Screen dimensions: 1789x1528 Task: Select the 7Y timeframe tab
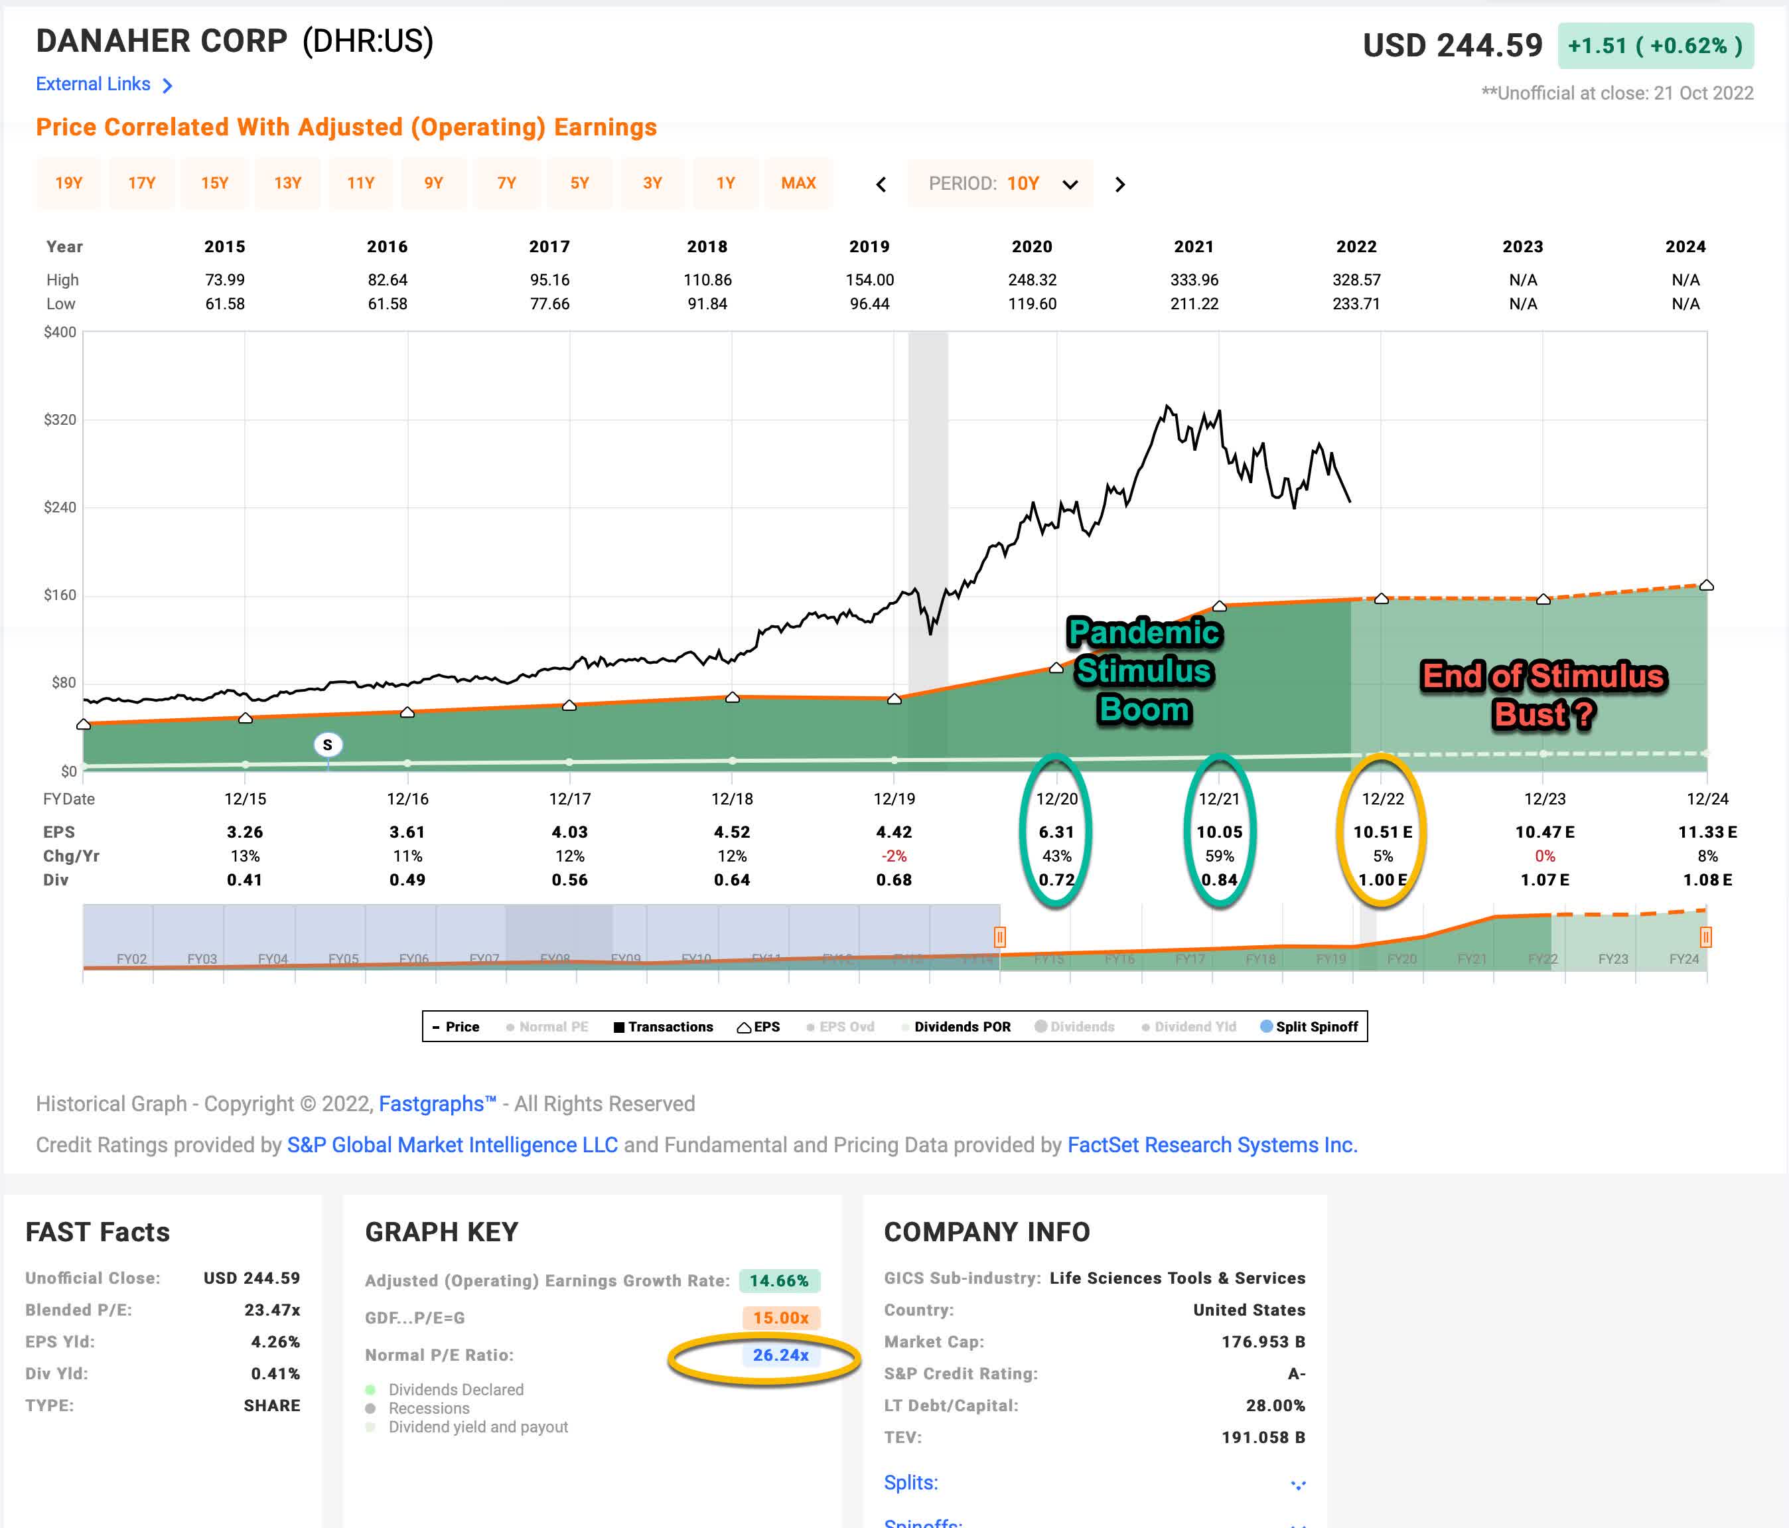pyautogui.click(x=507, y=183)
